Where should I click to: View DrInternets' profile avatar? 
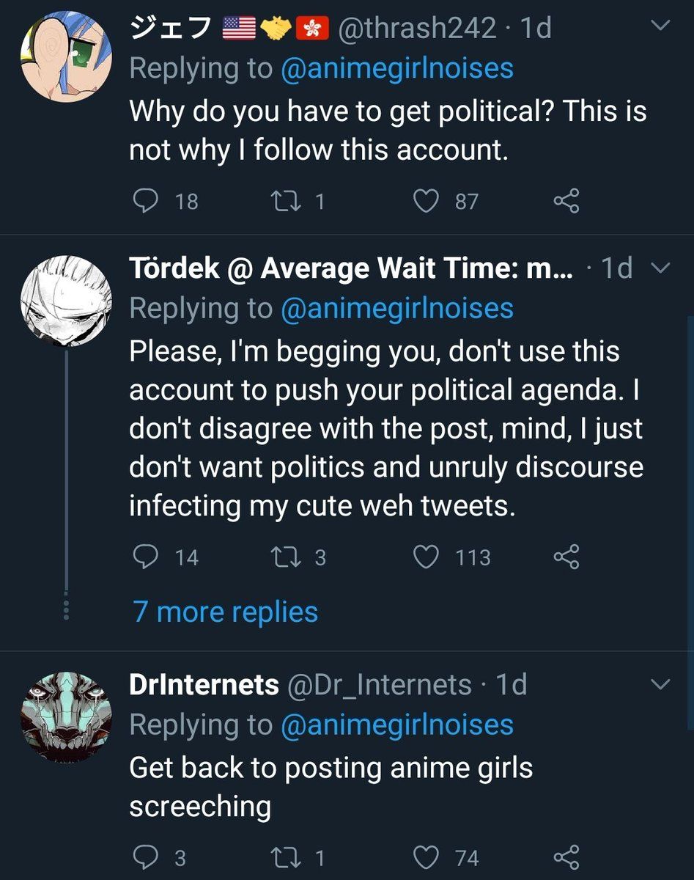coord(66,715)
